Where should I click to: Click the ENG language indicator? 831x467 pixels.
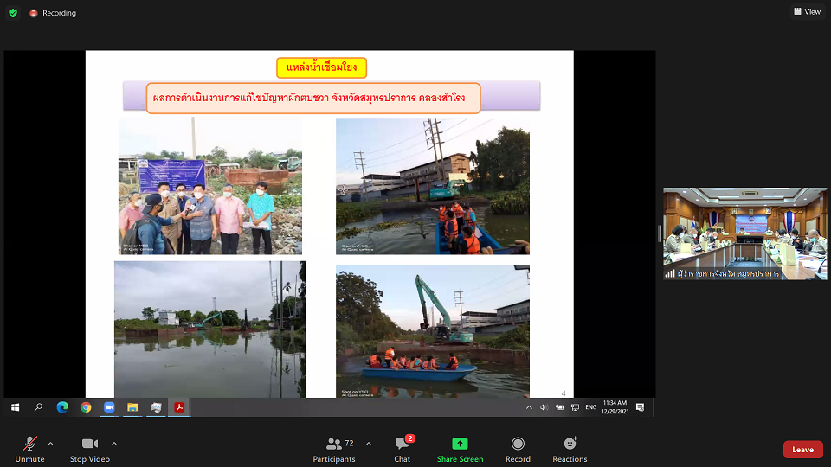[591, 407]
